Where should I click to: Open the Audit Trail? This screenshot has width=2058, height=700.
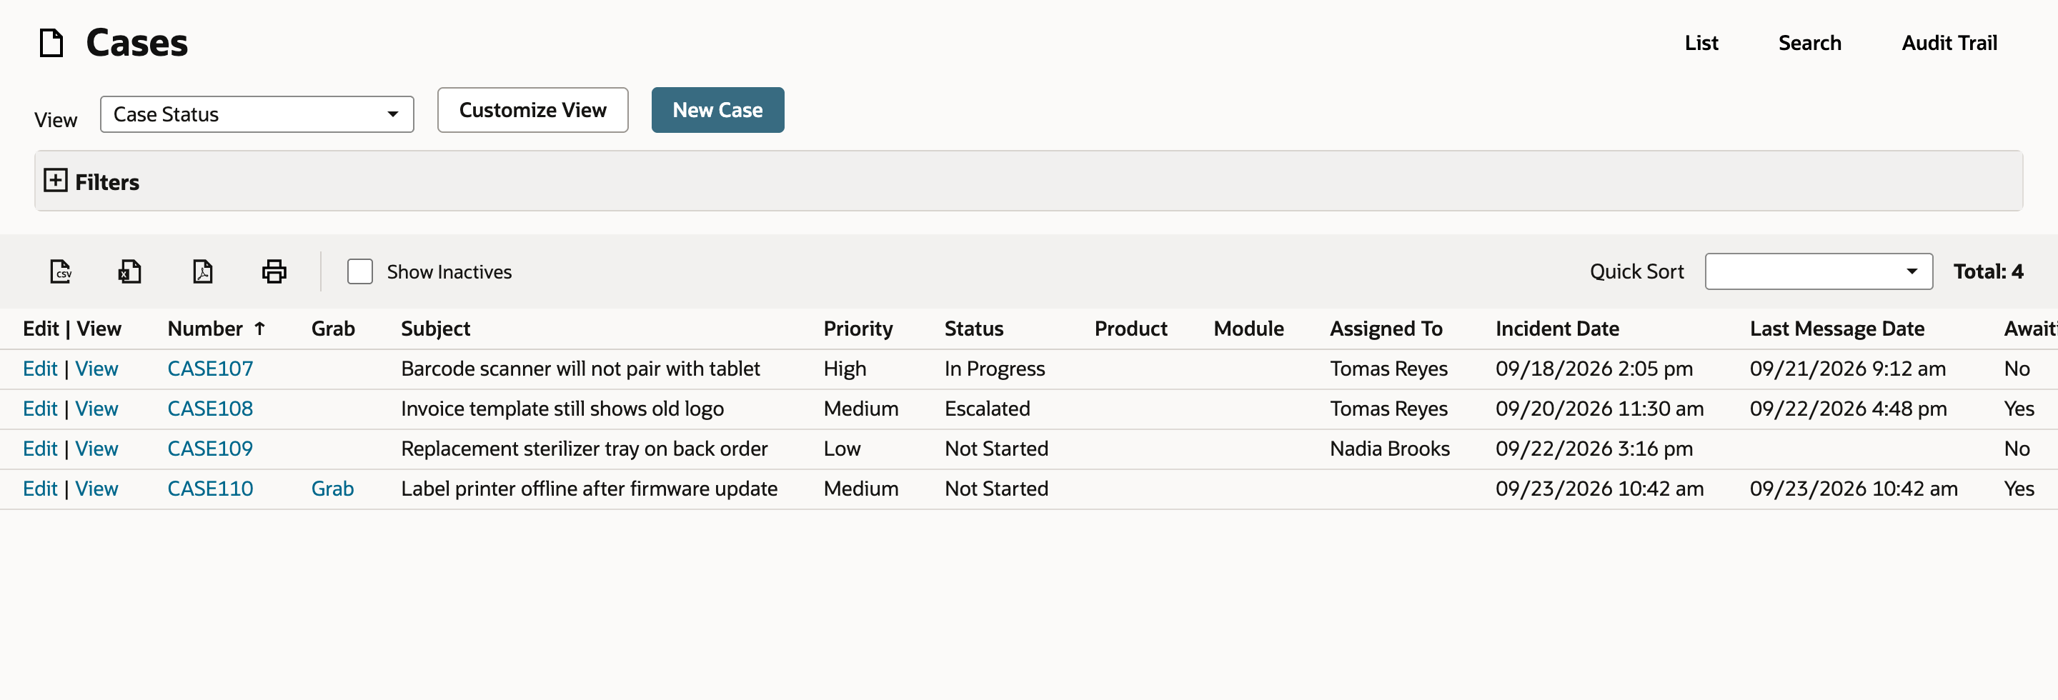point(1949,43)
